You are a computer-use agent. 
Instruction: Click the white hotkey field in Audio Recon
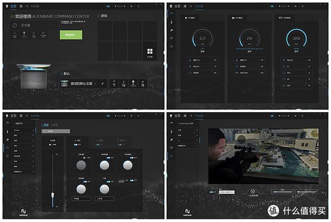(227, 192)
